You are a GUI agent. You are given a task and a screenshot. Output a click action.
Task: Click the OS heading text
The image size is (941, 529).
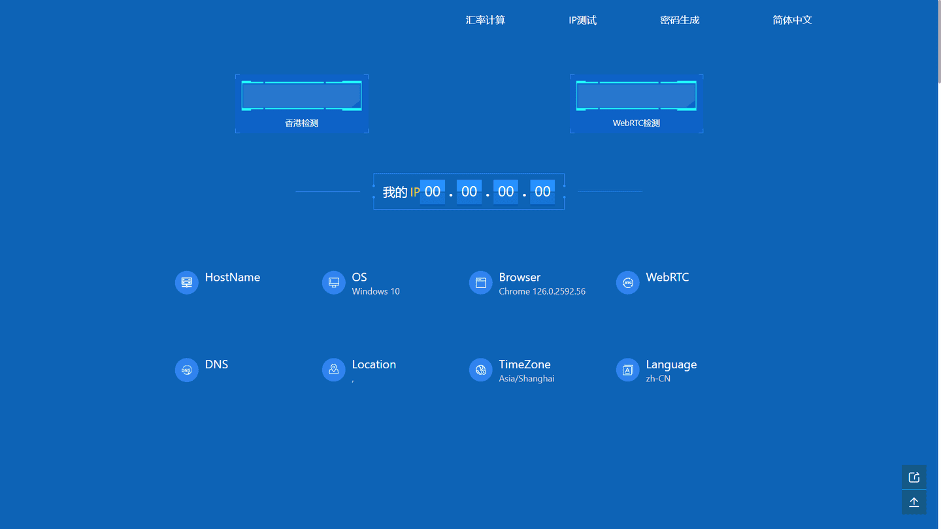pos(359,277)
